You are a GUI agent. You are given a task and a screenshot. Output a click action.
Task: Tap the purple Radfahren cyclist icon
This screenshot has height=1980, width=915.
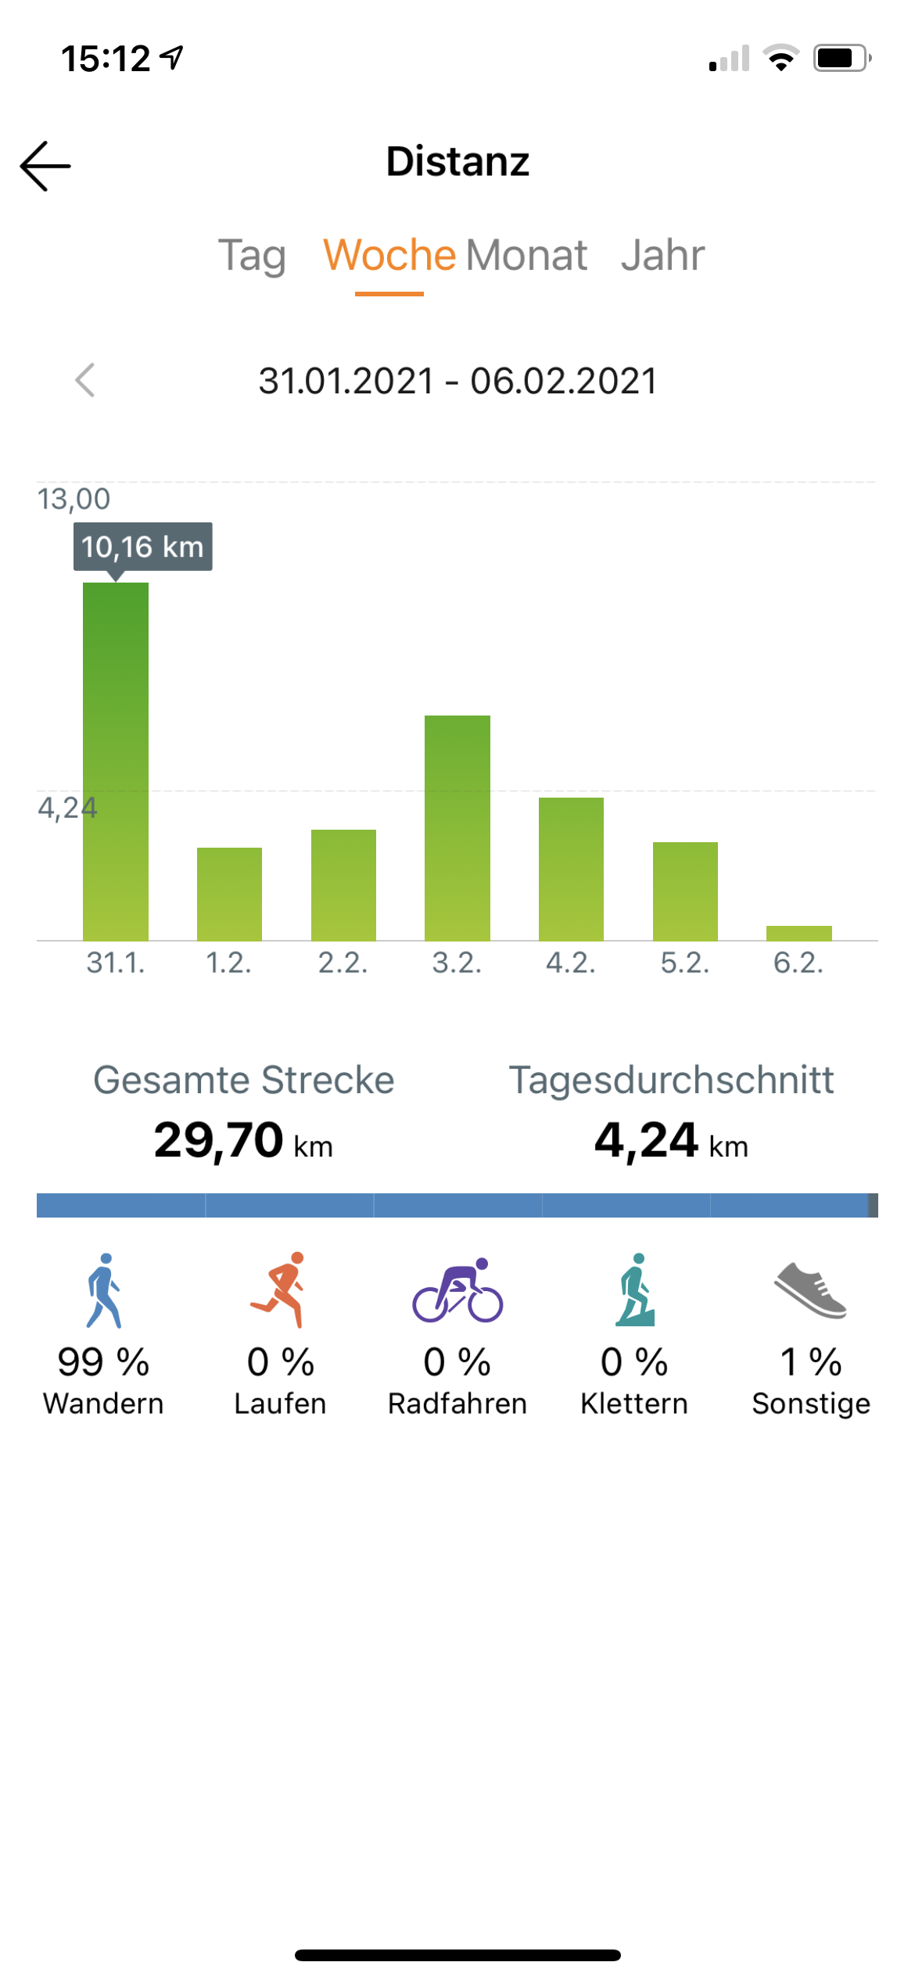coord(457,1290)
